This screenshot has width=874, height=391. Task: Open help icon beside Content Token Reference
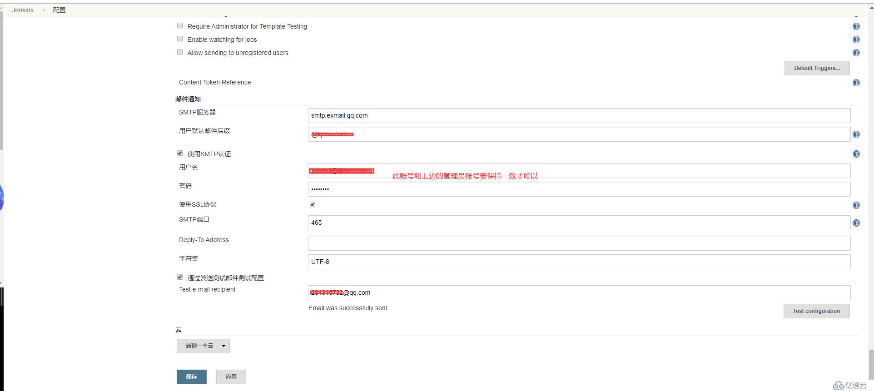pos(856,83)
